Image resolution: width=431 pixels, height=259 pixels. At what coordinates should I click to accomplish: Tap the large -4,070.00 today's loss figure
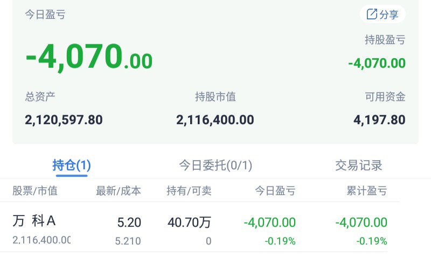click(x=89, y=56)
